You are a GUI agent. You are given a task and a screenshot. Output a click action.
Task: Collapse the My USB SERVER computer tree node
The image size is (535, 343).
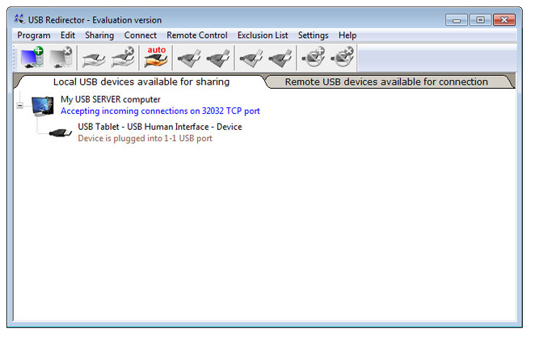(x=19, y=106)
